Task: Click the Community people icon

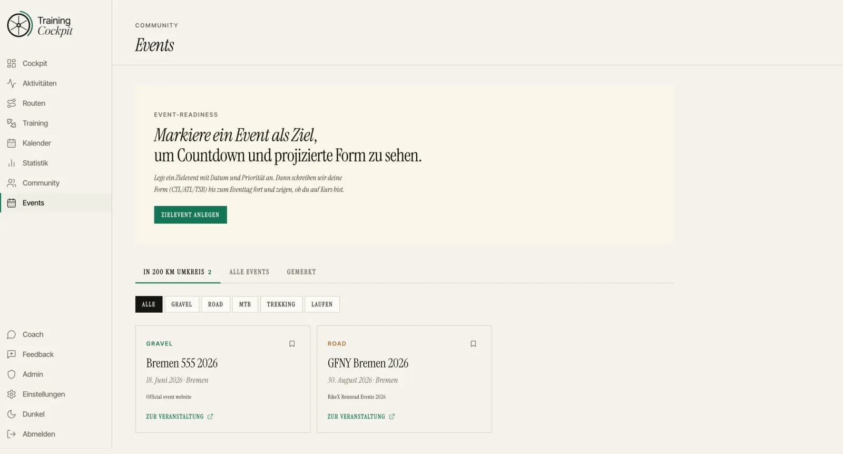Action: point(12,183)
